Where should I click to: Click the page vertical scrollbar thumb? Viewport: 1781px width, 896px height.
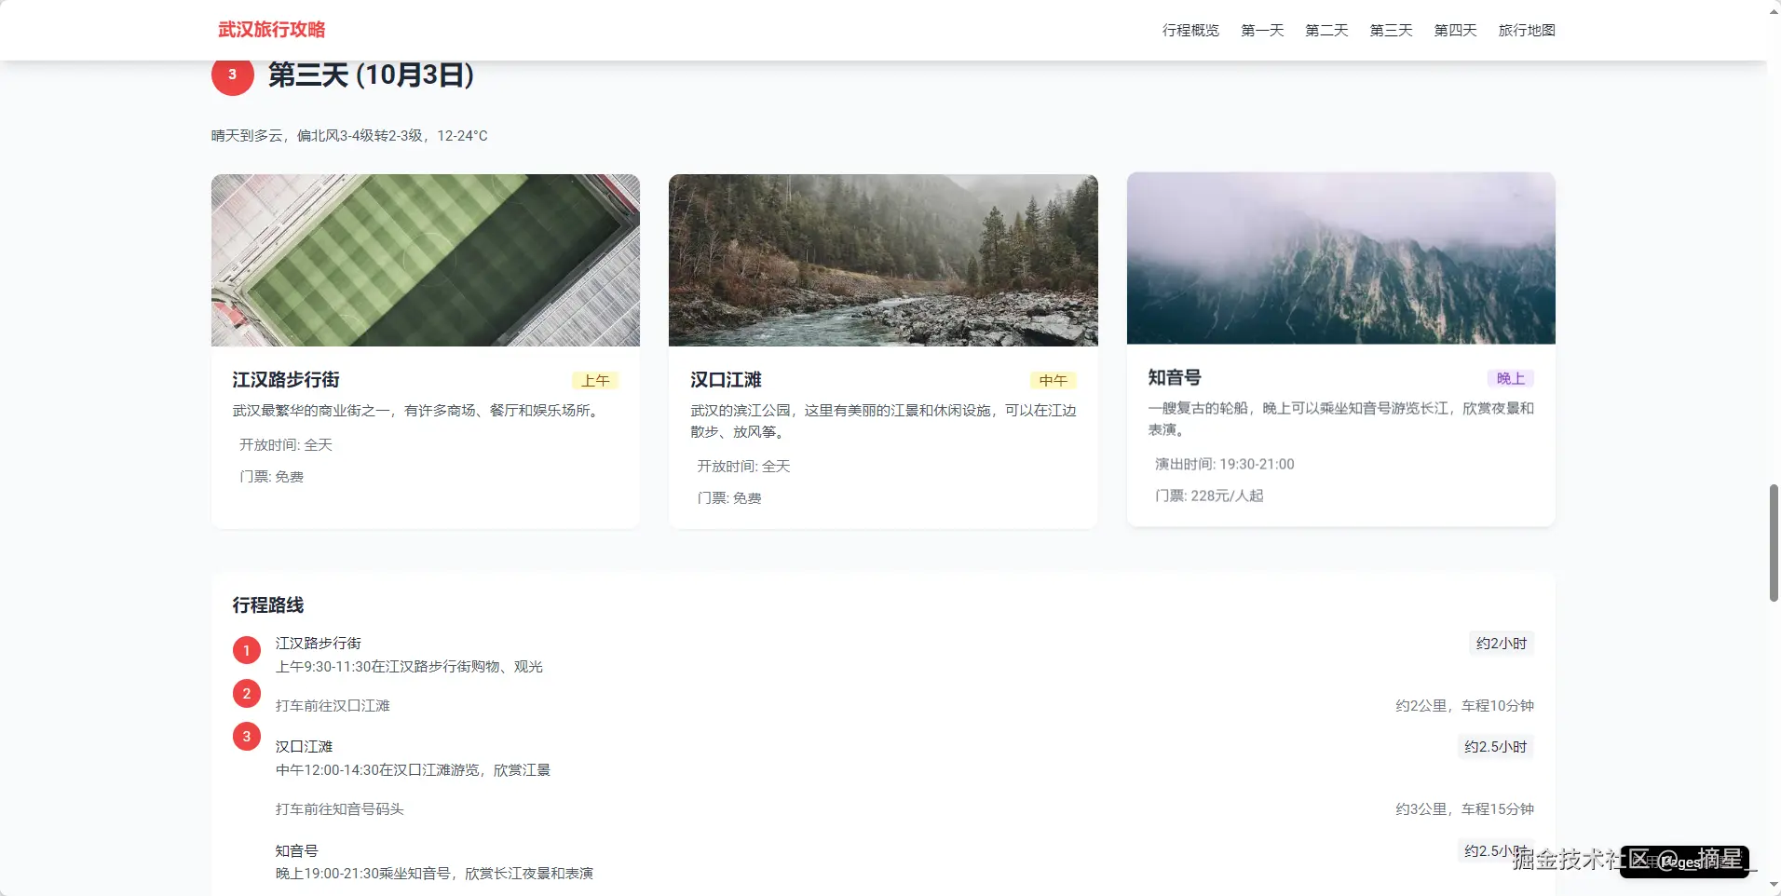click(1774, 543)
